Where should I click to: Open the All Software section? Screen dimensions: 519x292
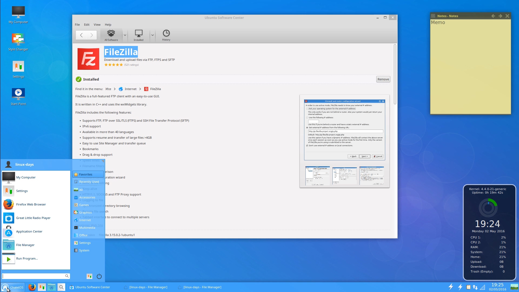111,35
